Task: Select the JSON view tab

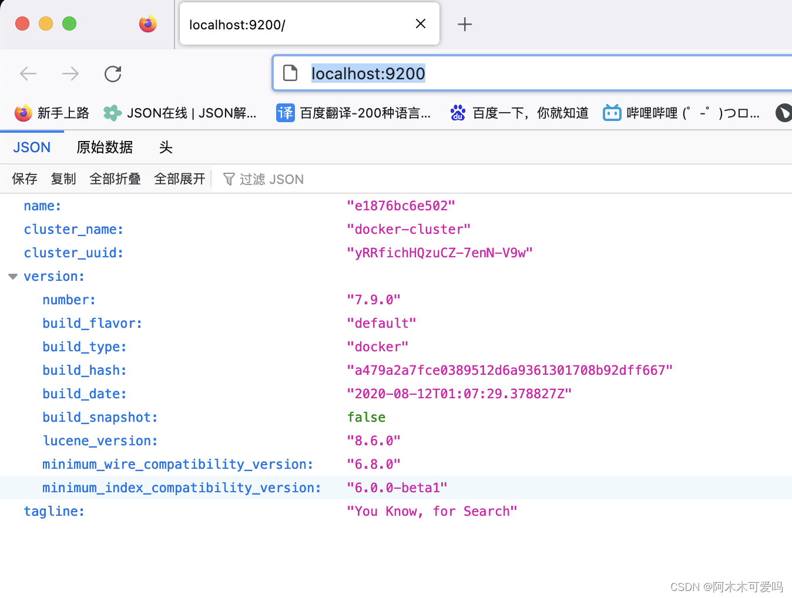Action: pos(31,147)
